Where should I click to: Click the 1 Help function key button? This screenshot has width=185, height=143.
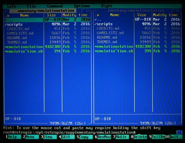(x=13, y=137)
